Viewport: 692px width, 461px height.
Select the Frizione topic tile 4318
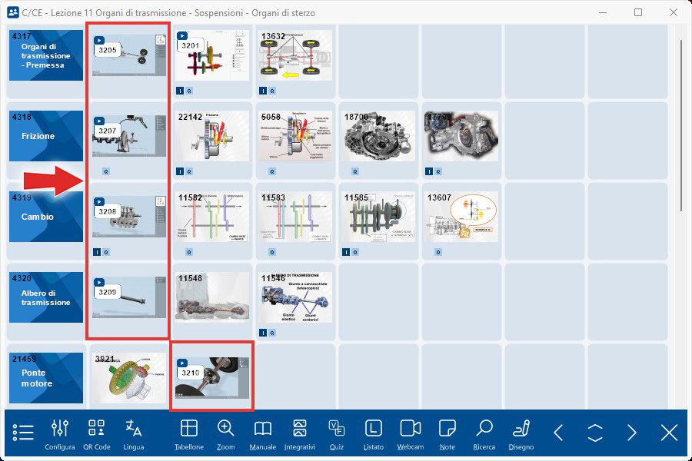tap(46, 136)
